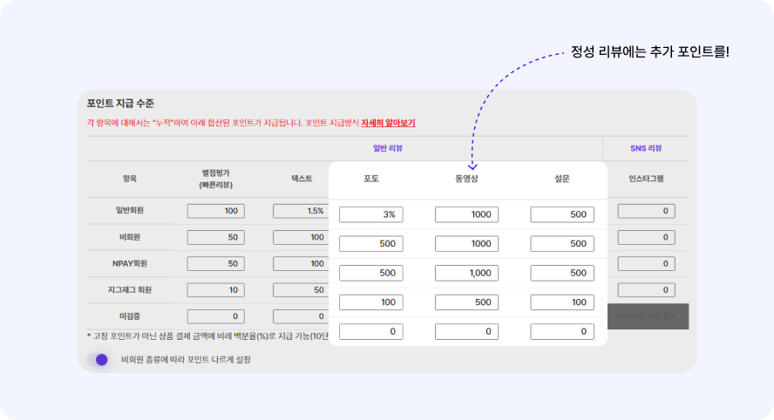Select the 일반회원 별점평가 field showing 100
774x420 pixels.
(215, 211)
